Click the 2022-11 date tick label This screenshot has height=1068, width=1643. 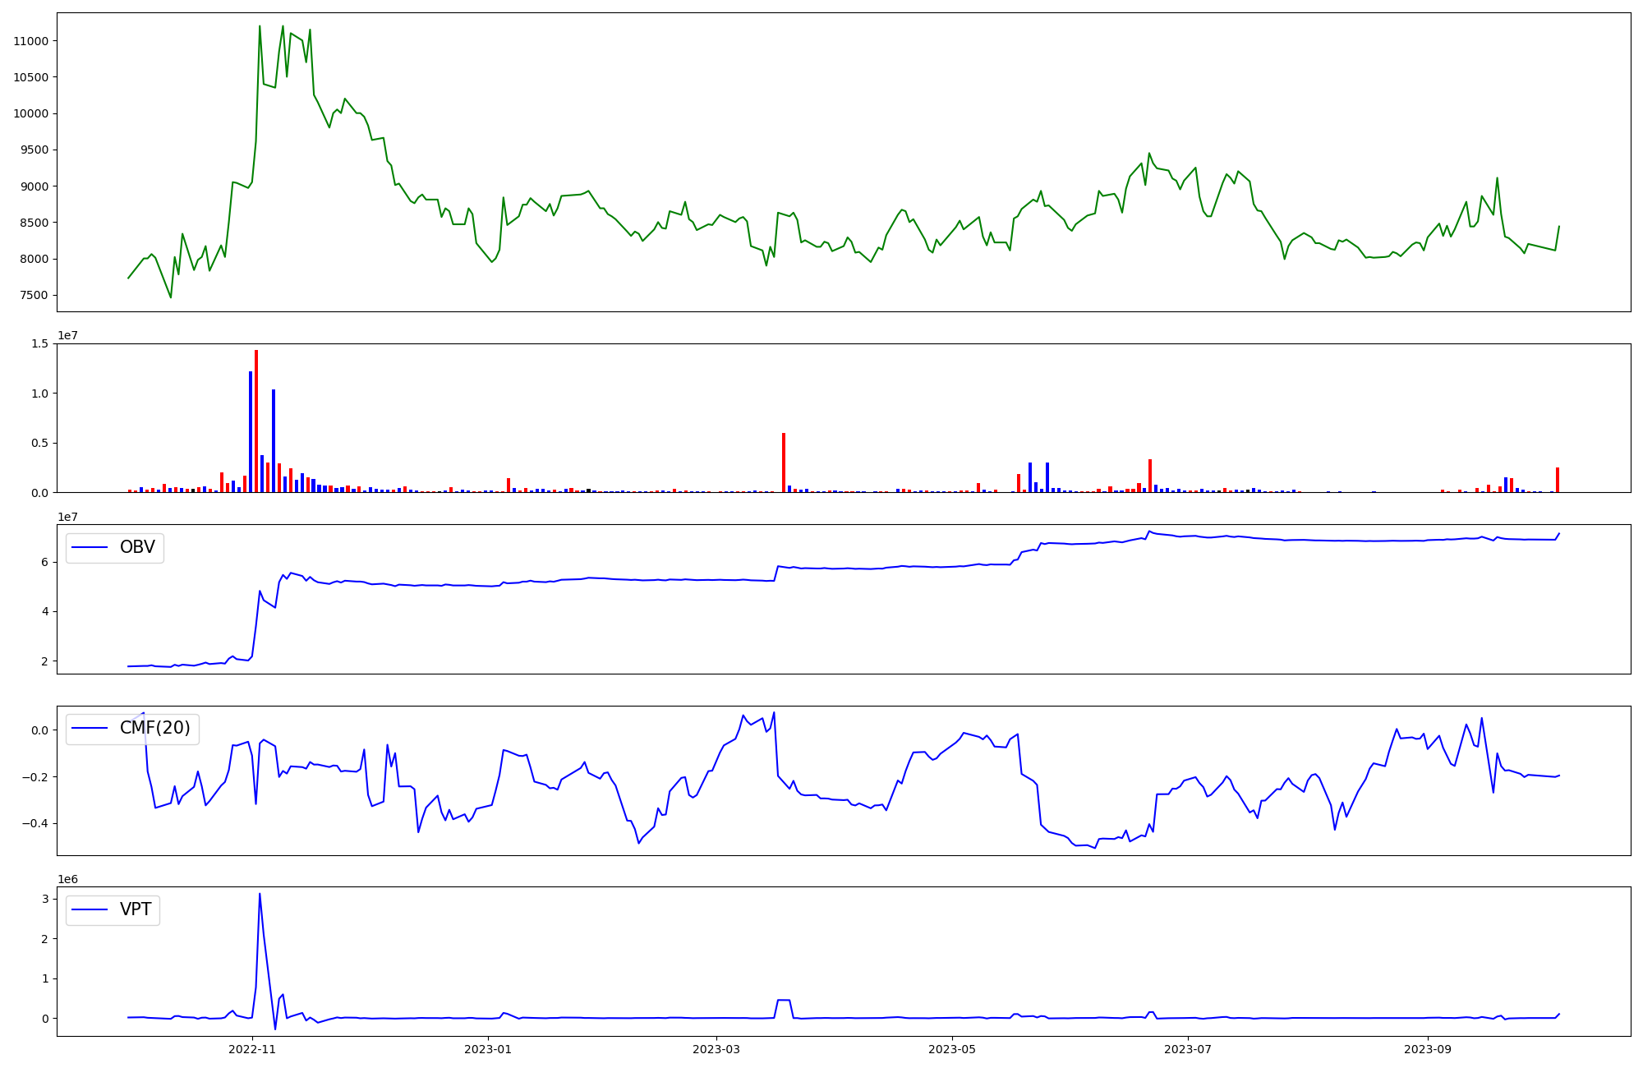252,1049
